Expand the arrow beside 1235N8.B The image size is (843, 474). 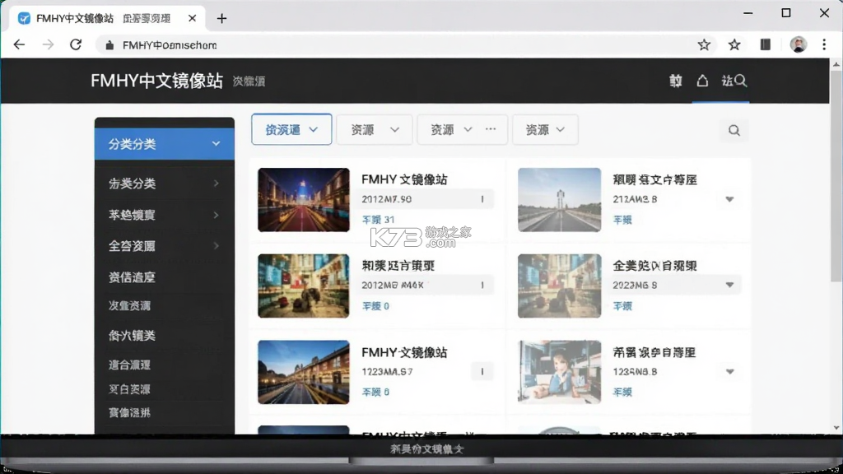coord(729,371)
